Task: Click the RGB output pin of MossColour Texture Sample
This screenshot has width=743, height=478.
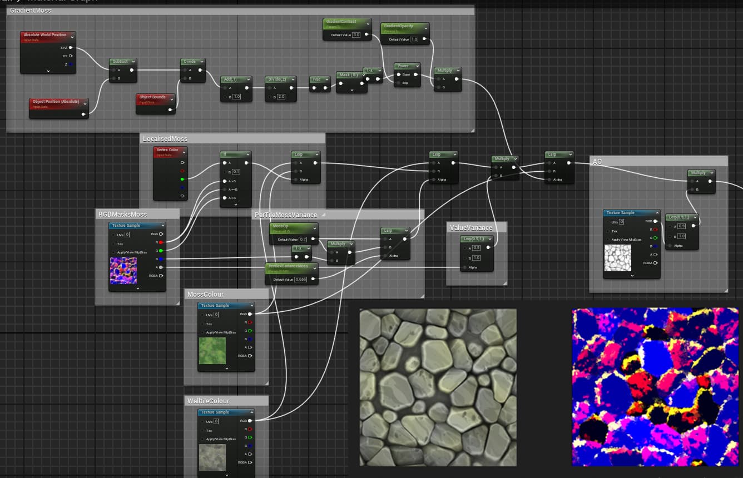Action: pos(250,314)
